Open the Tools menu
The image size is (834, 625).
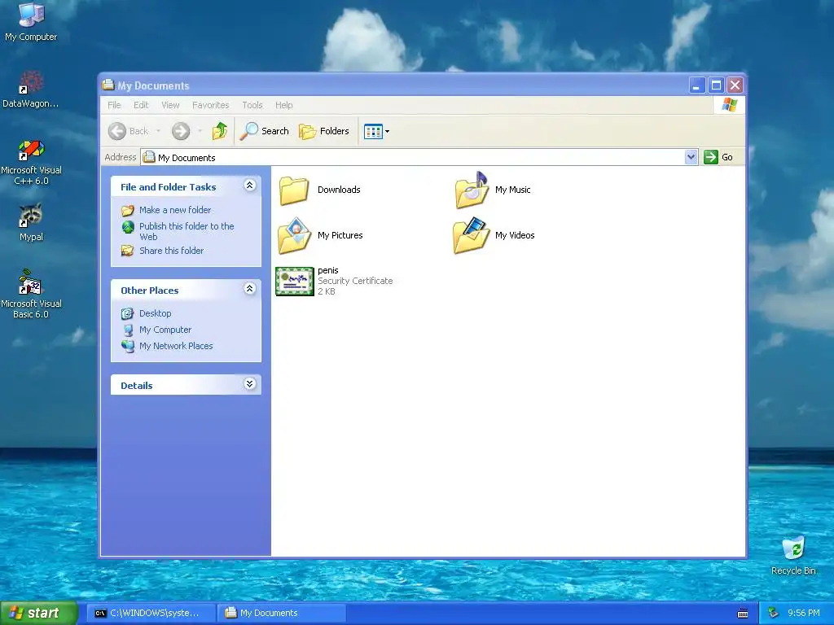tap(252, 105)
